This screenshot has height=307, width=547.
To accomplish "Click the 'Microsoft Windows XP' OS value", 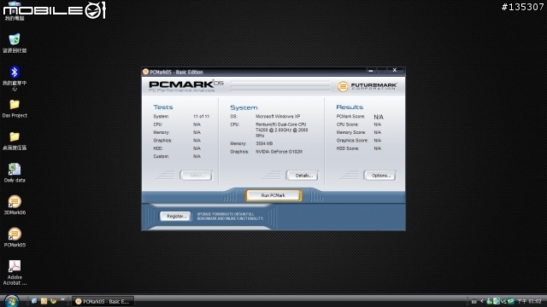I will pyautogui.click(x=278, y=117).
